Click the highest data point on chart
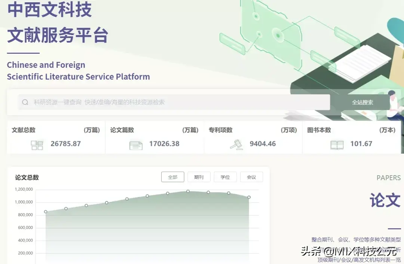This screenshot has height=264, width=404. (x=188, y=191)
